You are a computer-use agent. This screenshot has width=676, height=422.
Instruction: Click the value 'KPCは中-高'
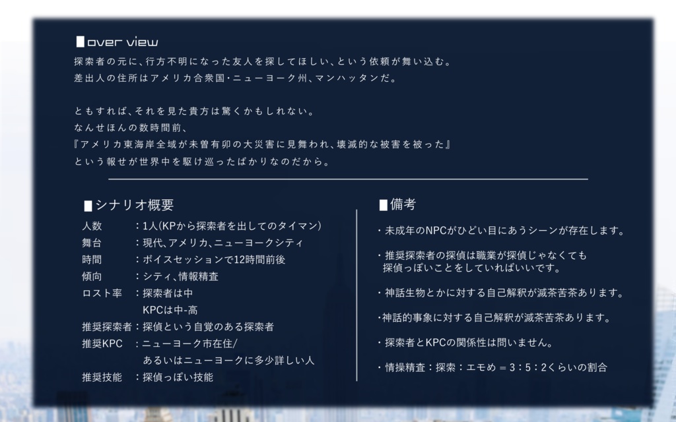click(170, 310)
